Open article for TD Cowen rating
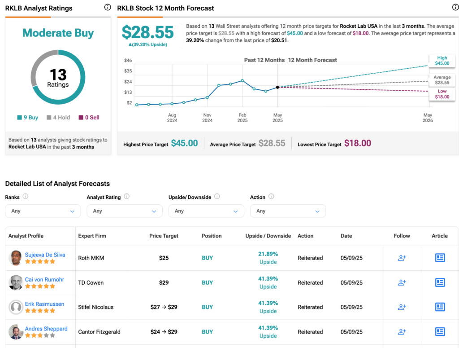 tap(440, 282)
